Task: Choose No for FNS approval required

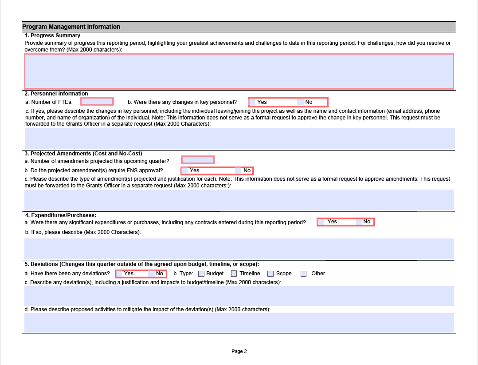Action: (x=239, y=171)
